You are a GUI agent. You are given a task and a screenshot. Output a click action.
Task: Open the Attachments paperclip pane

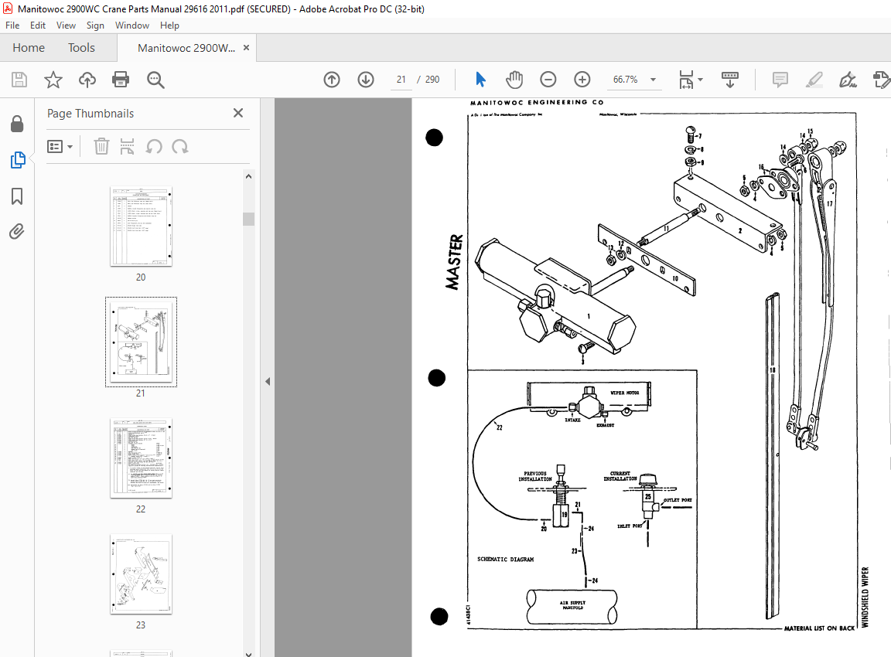click(16, 232)
